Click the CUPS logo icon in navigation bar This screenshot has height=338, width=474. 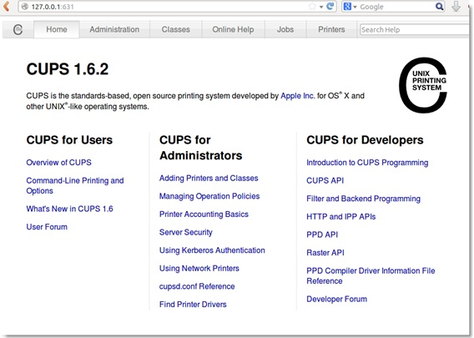(x=18, y=30)
